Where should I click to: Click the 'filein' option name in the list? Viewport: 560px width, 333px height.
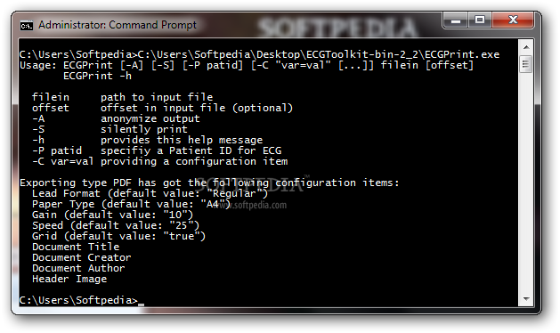point(51,97)
